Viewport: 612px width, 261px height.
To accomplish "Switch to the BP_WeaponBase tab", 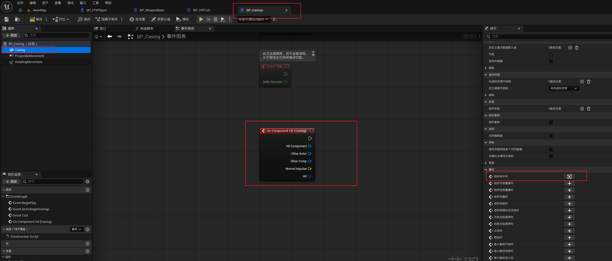I will pos(152,10).
